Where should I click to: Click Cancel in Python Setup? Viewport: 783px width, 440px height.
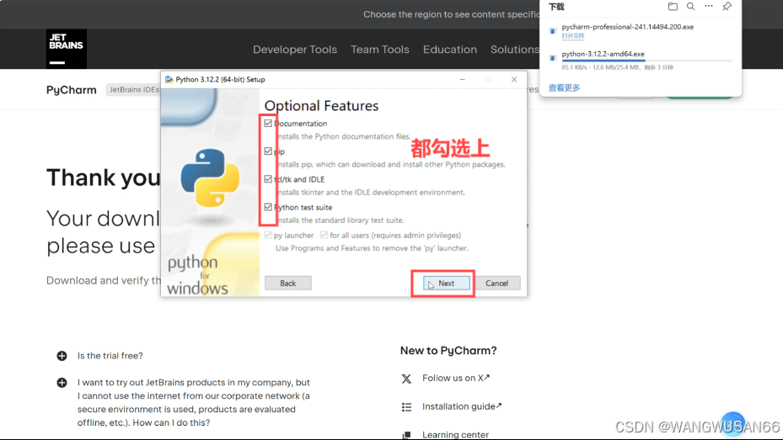(497, 283)
